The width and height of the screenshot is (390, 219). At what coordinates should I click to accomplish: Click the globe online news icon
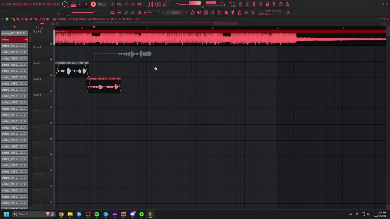(x=288, y=12)
